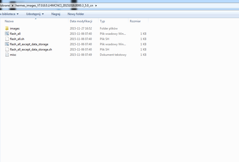Click the images folder icon

coord(7,28)
